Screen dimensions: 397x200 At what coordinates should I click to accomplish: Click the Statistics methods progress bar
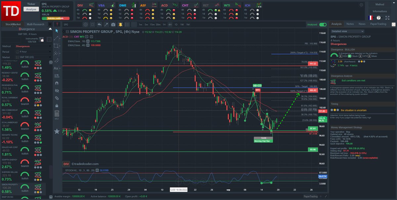coord(56,18)
